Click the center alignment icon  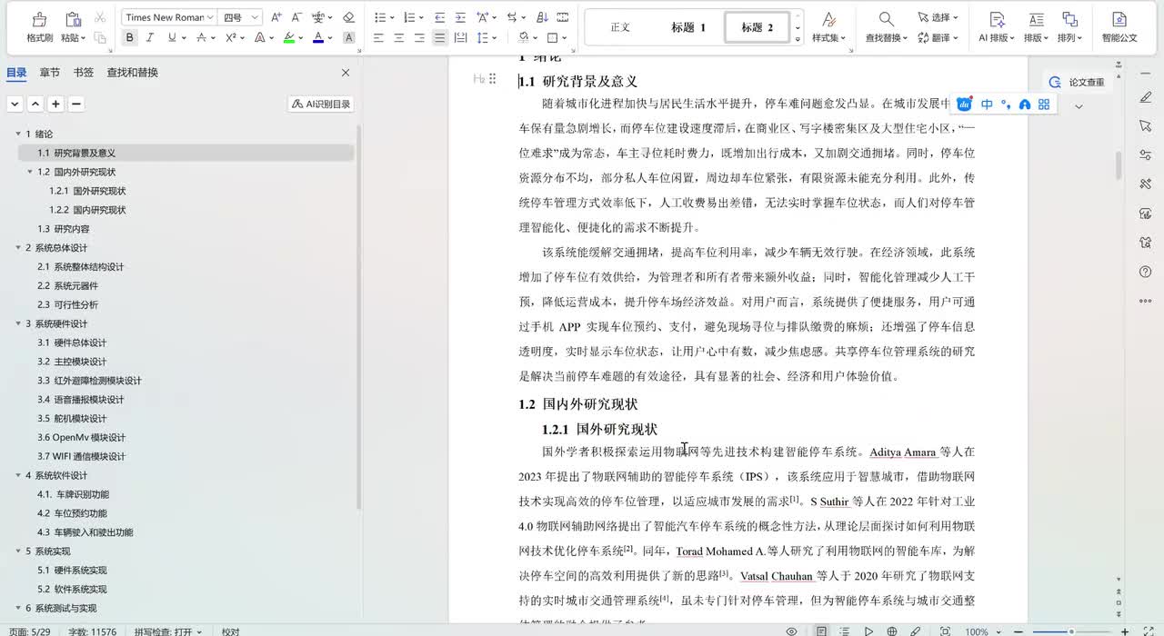(x=399, y=37)
